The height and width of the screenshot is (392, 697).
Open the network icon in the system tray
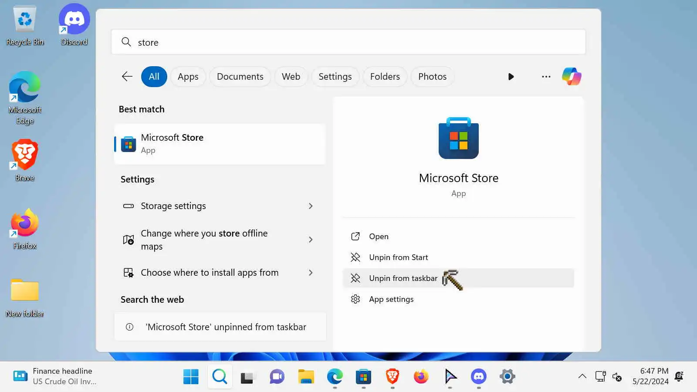(600, 376)
